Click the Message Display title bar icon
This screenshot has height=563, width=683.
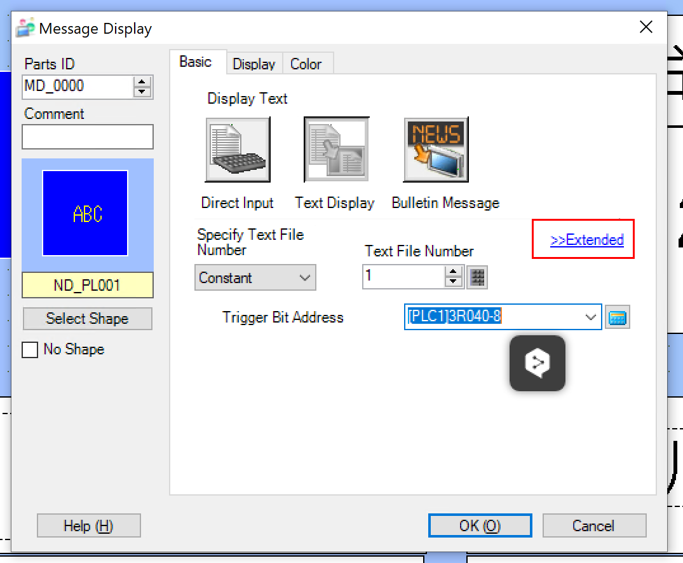point(26,29)
